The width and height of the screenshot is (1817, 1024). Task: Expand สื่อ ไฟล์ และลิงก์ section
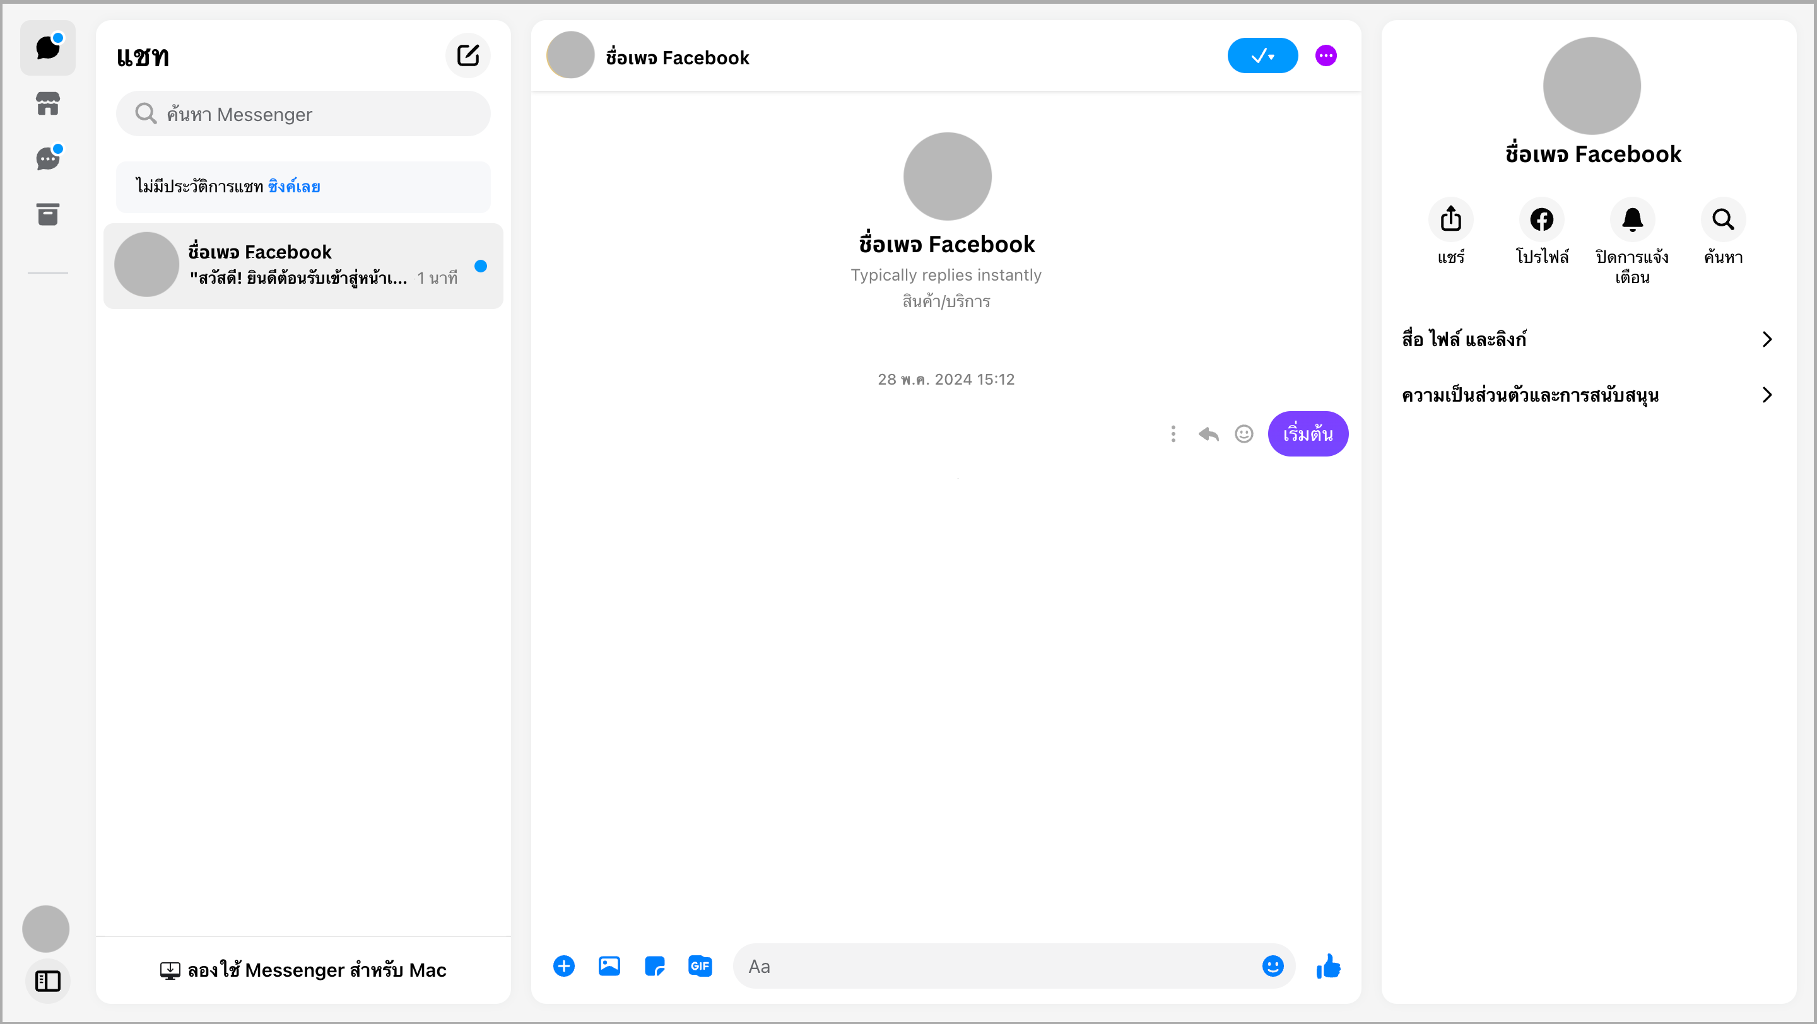(1588, 339)
